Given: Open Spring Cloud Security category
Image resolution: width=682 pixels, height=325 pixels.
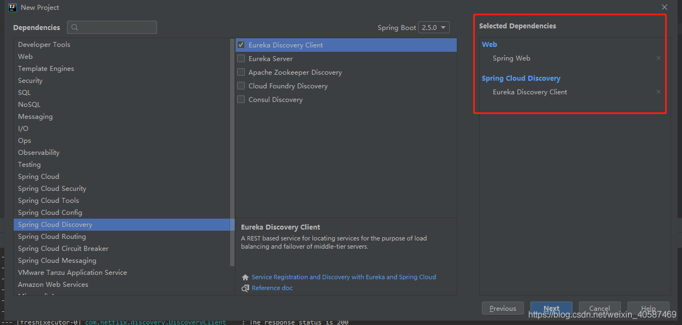Looking at the screenshot, I should [x=122, y=189].
